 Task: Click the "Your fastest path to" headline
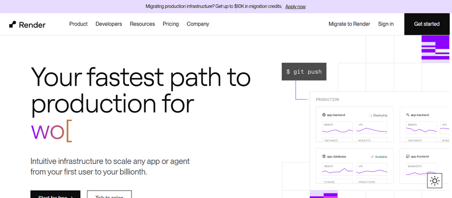coord(141,76)
